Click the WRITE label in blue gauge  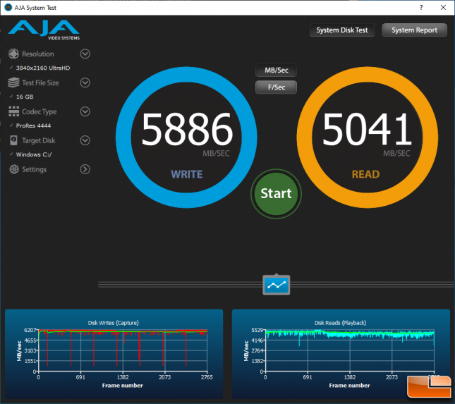[x=186, y=174]
